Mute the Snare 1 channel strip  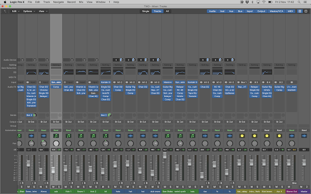(x=78, y=187)
